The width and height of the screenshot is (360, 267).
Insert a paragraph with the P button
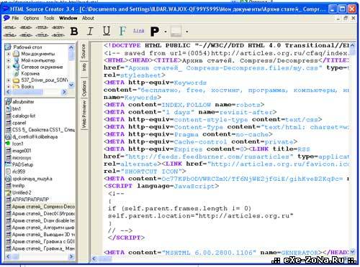point(155,31)
